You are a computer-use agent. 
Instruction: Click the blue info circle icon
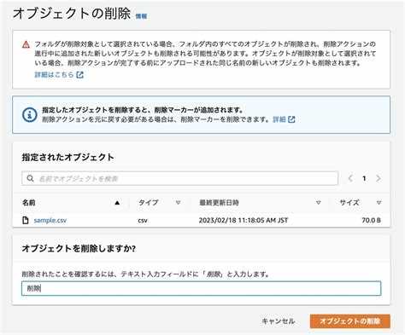[x=30, y=115]
